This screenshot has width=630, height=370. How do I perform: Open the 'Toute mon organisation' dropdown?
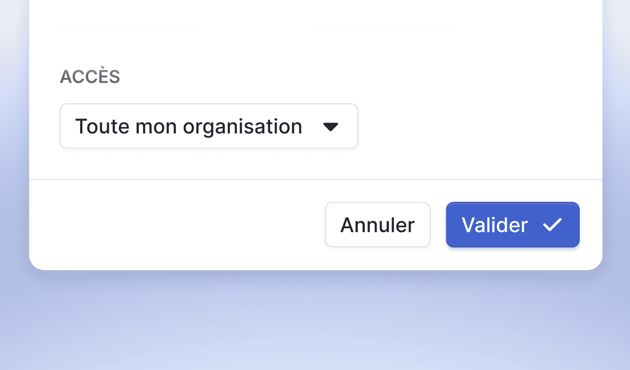click(x=209, y=126)
